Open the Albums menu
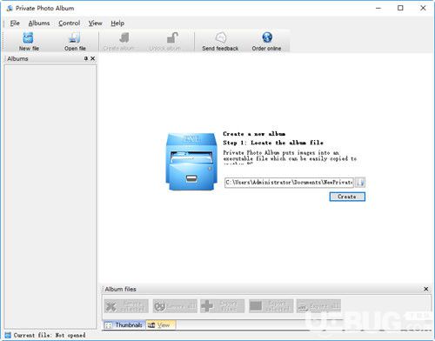This screenshot has width=435, height=341. 39,23
